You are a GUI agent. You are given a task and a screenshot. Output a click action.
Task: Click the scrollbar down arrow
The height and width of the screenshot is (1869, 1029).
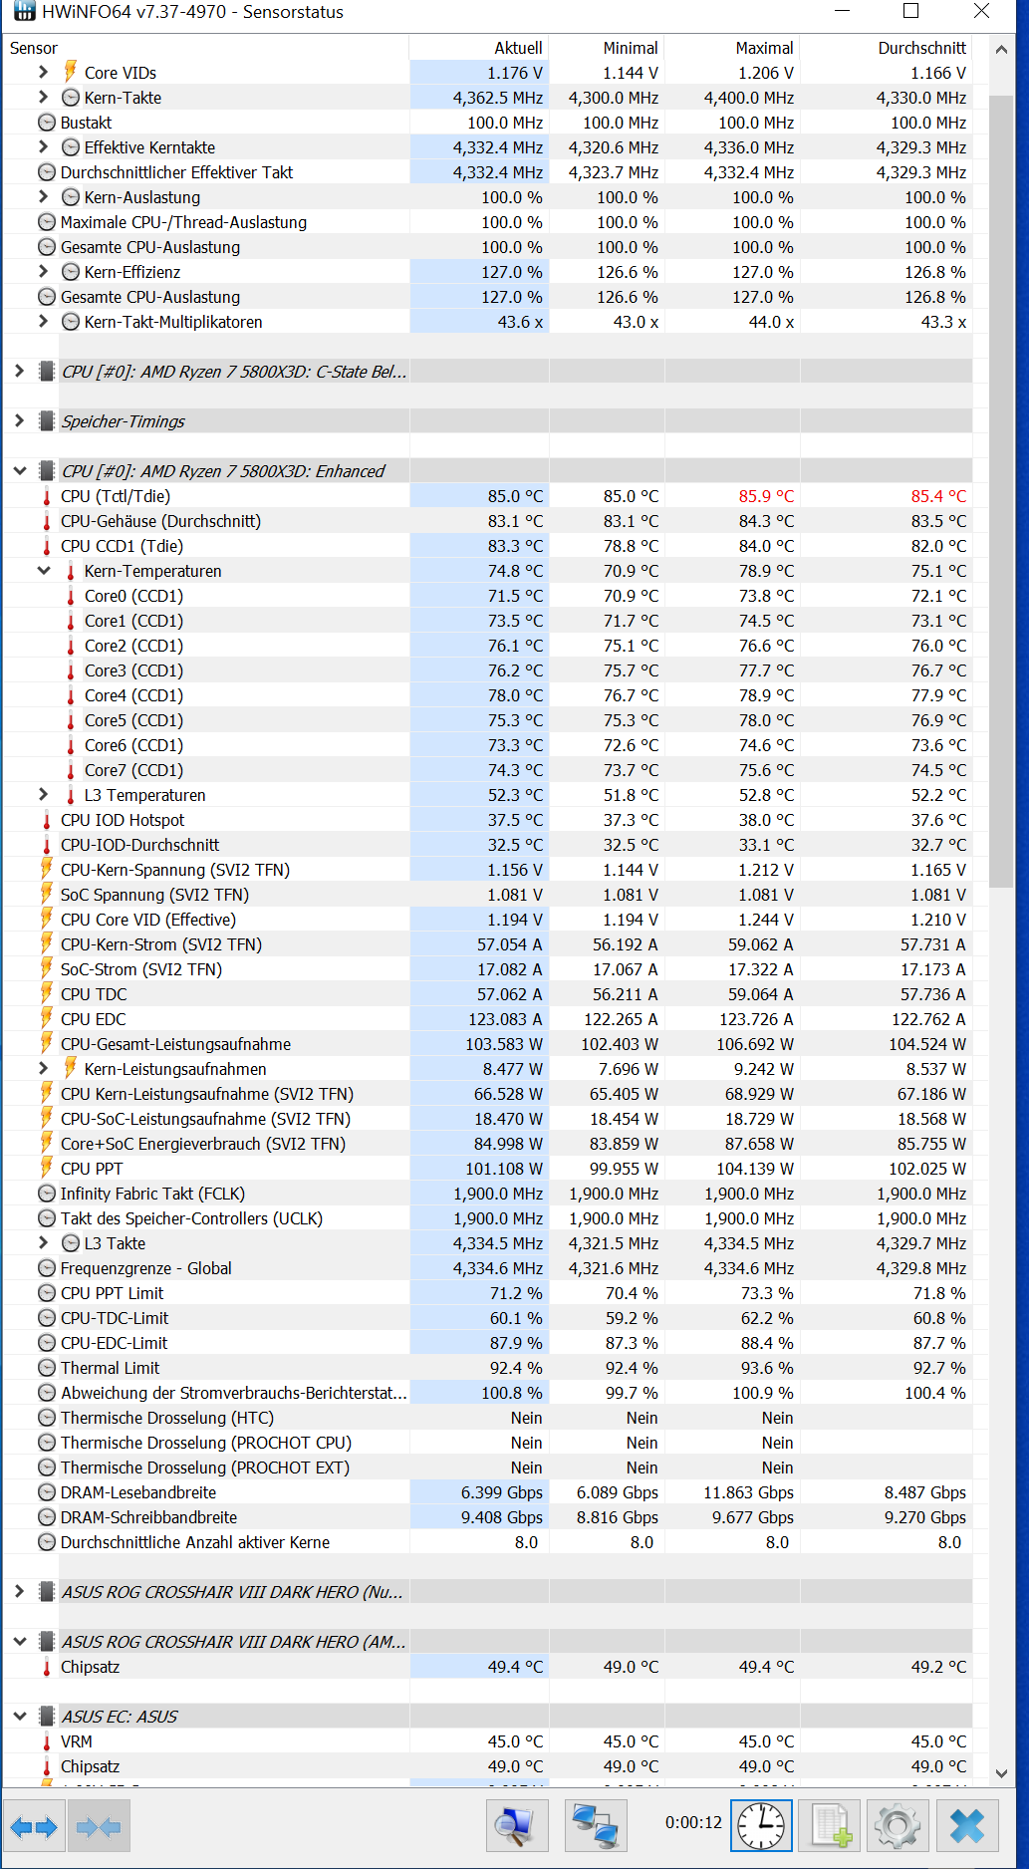(1001, 1773)
